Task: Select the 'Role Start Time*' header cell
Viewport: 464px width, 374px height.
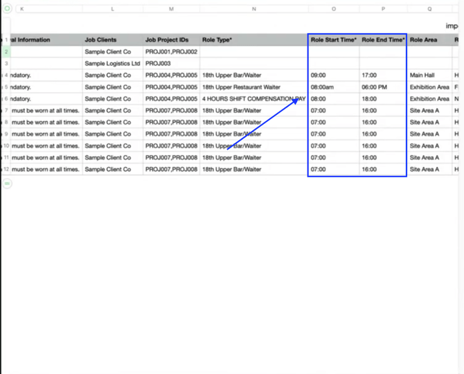Action: coord(334,40)
